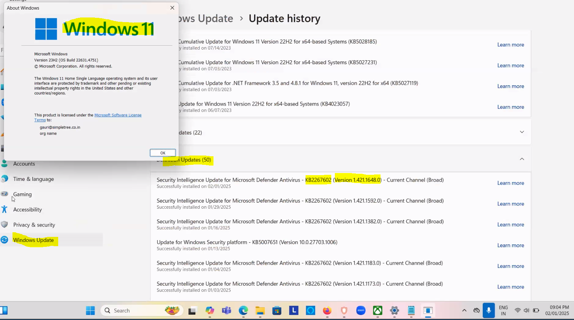This screenshot has height=320, width=574.
Task: Open Microsoft Teams in the taskbar
Action: click(x=226, y=311)
